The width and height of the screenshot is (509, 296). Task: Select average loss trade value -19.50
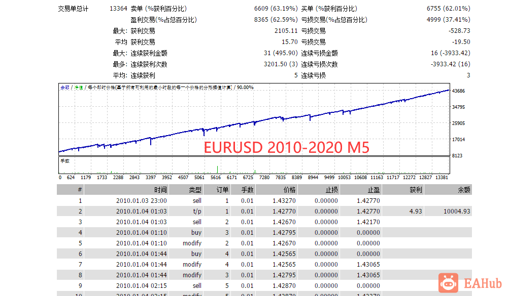pos(461,41)
